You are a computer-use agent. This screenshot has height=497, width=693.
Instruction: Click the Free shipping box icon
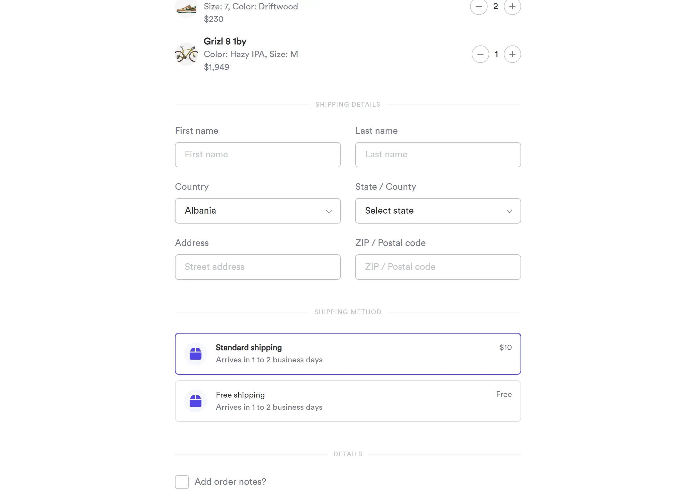[x=195, y=401]
